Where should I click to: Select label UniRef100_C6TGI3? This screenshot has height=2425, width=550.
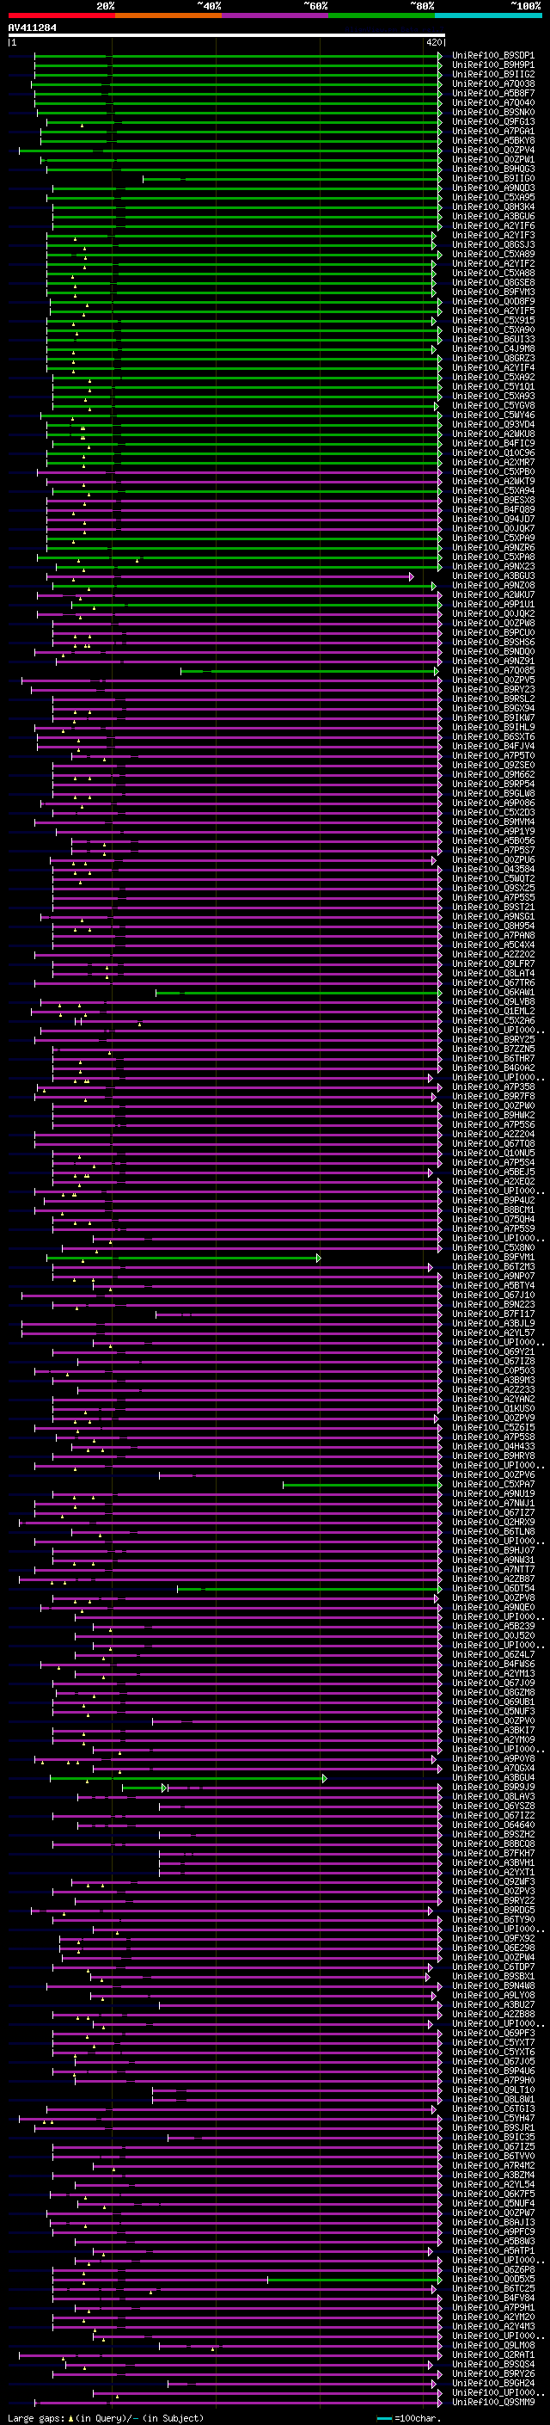(x=492, y=2108)
